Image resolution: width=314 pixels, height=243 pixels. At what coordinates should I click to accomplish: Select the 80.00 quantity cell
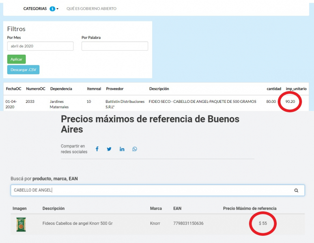tap(271, 102)
